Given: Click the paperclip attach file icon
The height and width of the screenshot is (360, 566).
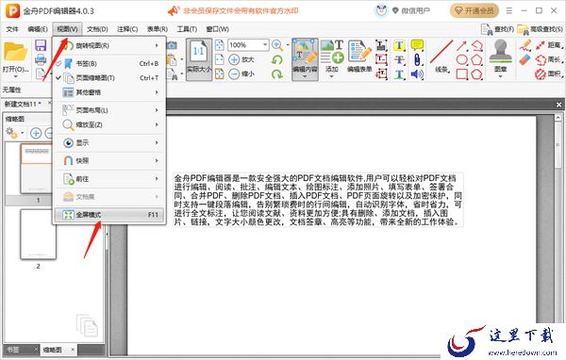Looking at the screenshot, I should 417,60.
